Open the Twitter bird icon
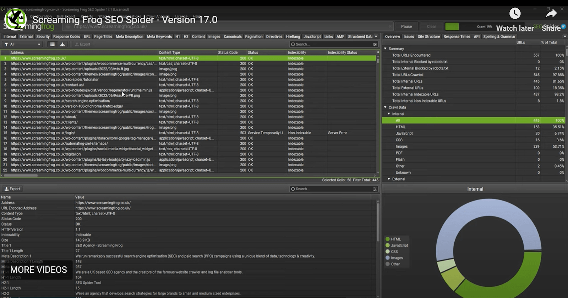This screenshot has height=298, width=568. coord(563,27)
